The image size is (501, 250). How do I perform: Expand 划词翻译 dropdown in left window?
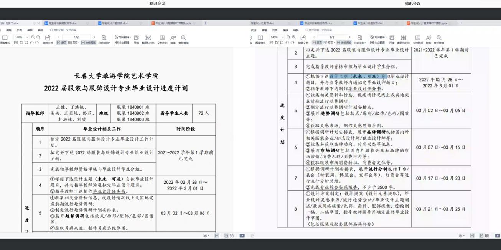pos(130,37)
